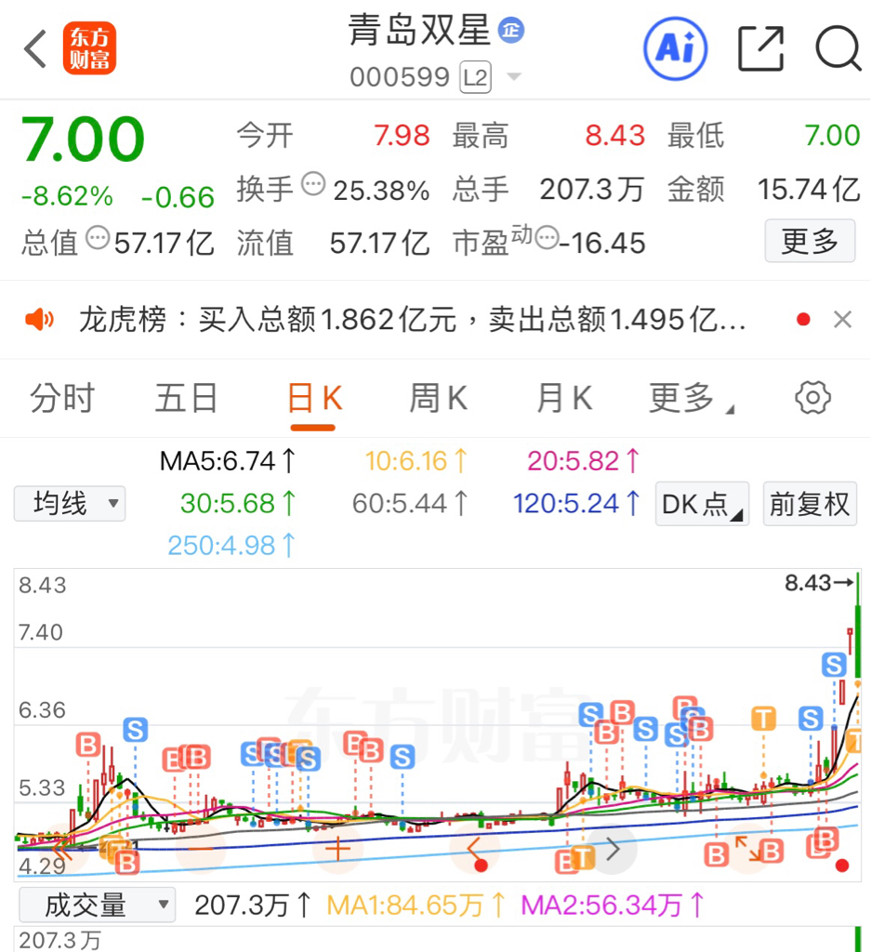Tap stock code 000599
This screenshot has height=952, width=871.
click(x=400, y=77)
